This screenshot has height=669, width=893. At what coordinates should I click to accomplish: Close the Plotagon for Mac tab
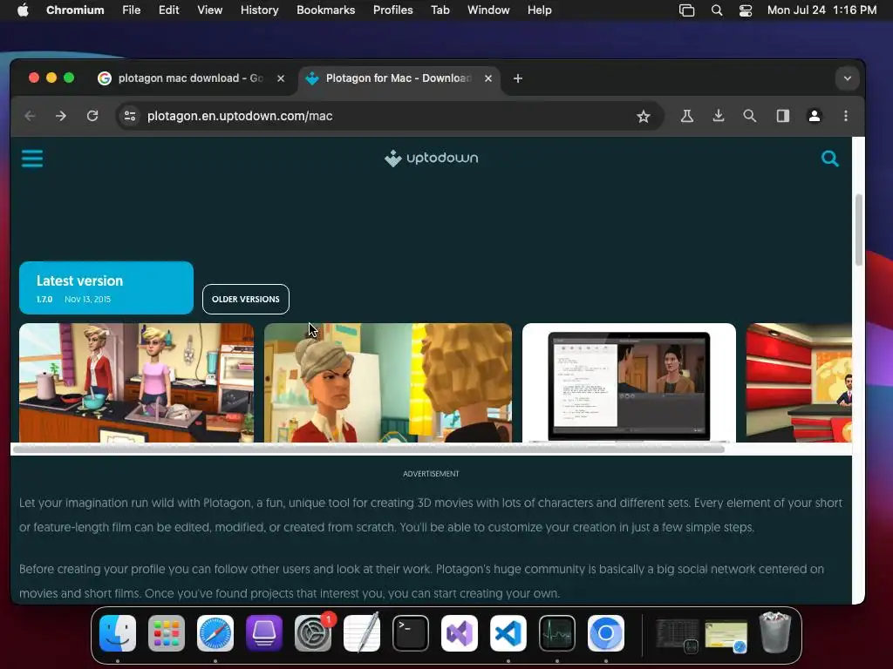click(x=488, y=78)
